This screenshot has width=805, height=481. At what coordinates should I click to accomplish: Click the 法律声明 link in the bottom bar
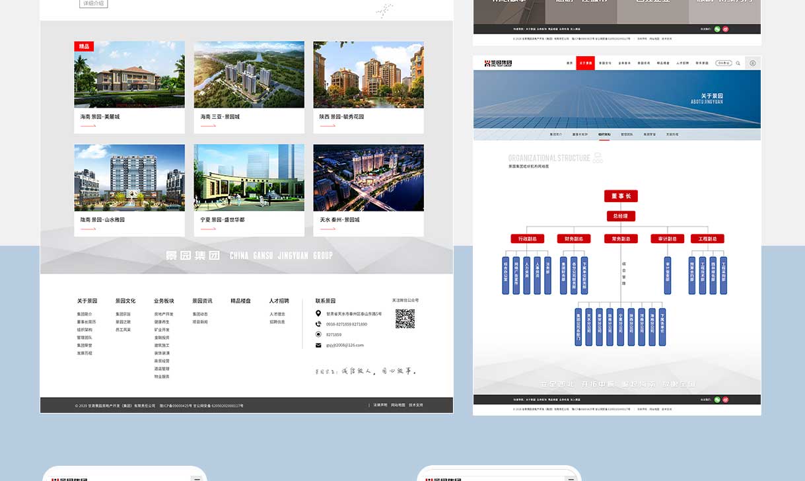380,405
